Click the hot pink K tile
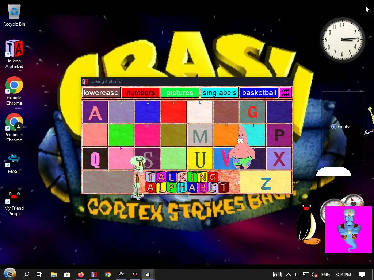Viewport: 374px width, 280px height. tap(147, 135)
